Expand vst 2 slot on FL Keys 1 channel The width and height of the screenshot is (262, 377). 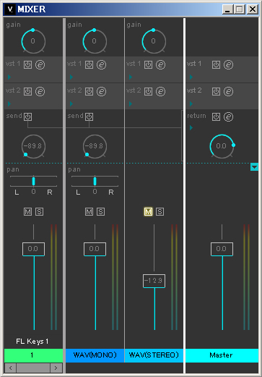pos(9,103)
